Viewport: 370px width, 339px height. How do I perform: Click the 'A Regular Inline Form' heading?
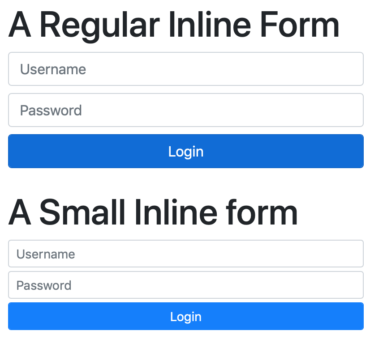tap(174, 25)
